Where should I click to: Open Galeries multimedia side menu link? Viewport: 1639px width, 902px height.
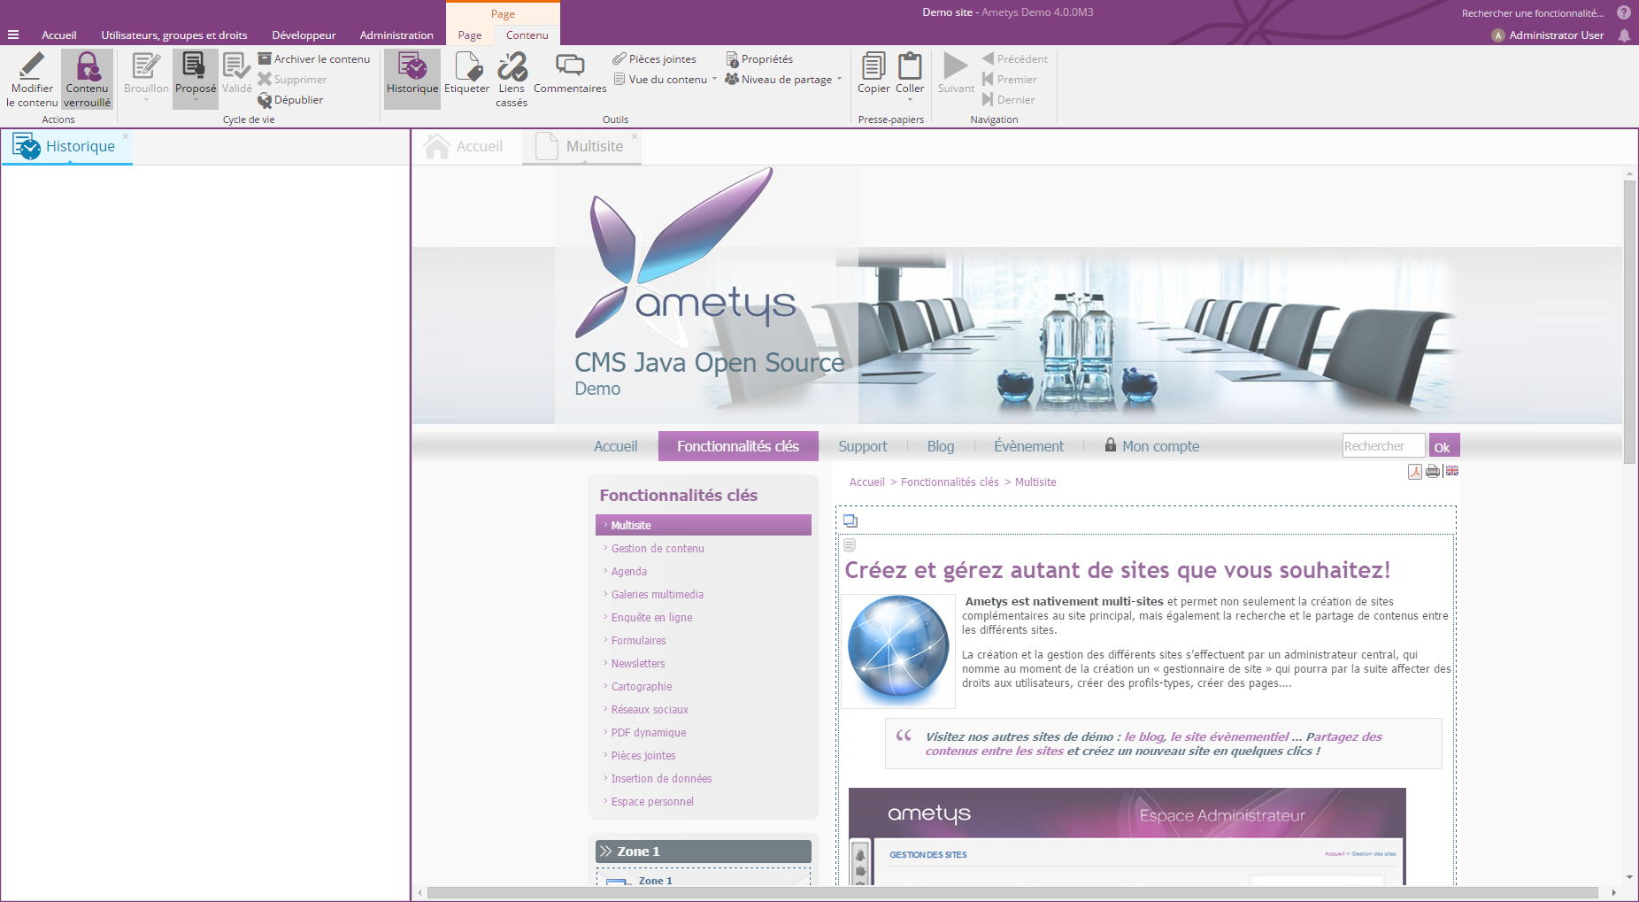click(x=658, y=595)
